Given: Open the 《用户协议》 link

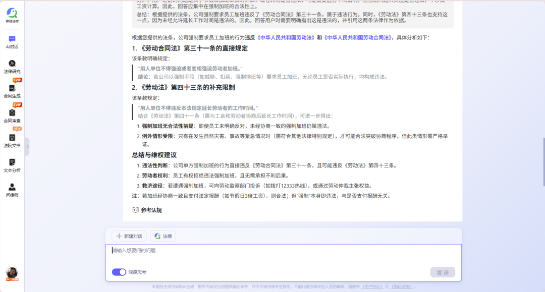Looking at the screenshot, I should 372,287.
